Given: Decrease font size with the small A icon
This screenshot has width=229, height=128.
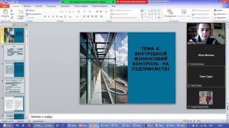Looking at the screenshot, I should (73, 12).
